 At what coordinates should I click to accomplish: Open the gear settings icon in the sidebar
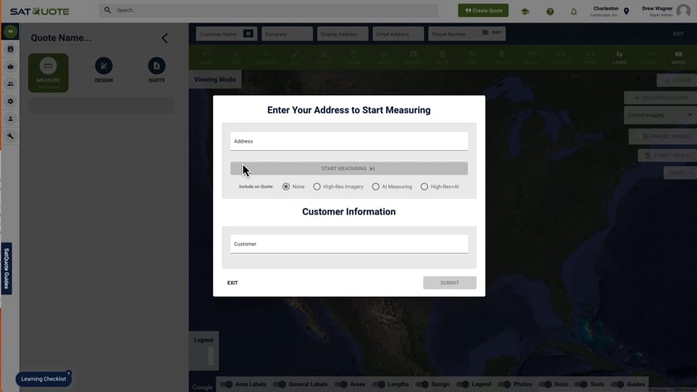[x=10, y=101]
